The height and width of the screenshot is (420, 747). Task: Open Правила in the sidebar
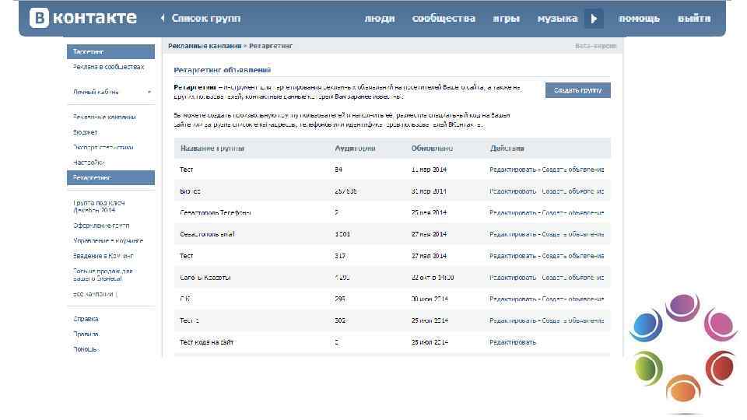pos(86,334)
